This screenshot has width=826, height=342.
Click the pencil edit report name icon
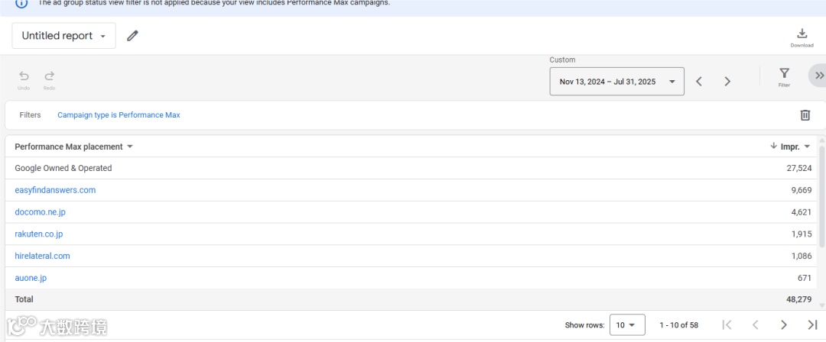click(132, 36)
